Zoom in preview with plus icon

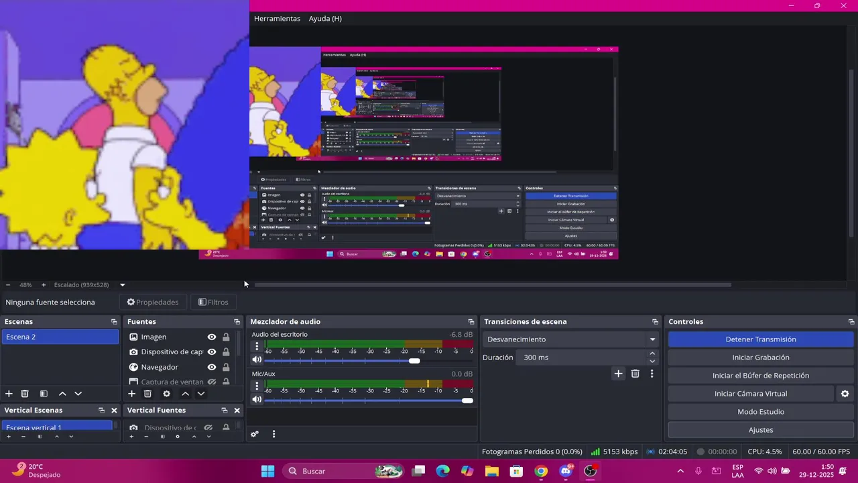tap(44, 285)
